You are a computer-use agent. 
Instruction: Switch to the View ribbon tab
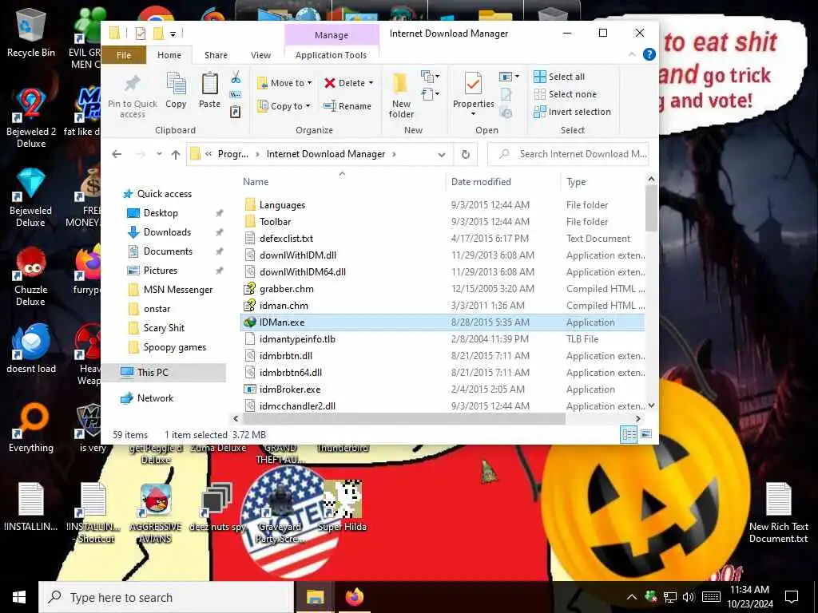[x=260, y=55]
